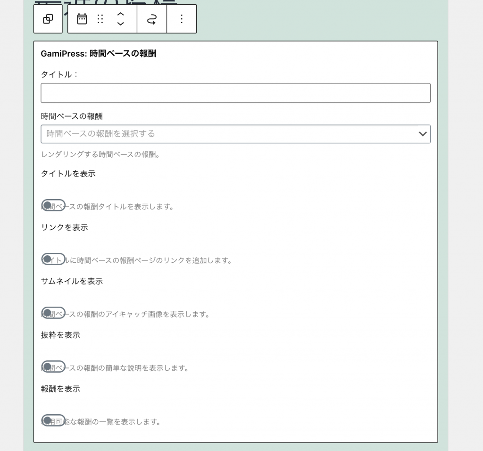483x451 pixels.
Task: Click the GamiPress: 時間ベースの報酬 heading
Action: [x=99, y=54]
